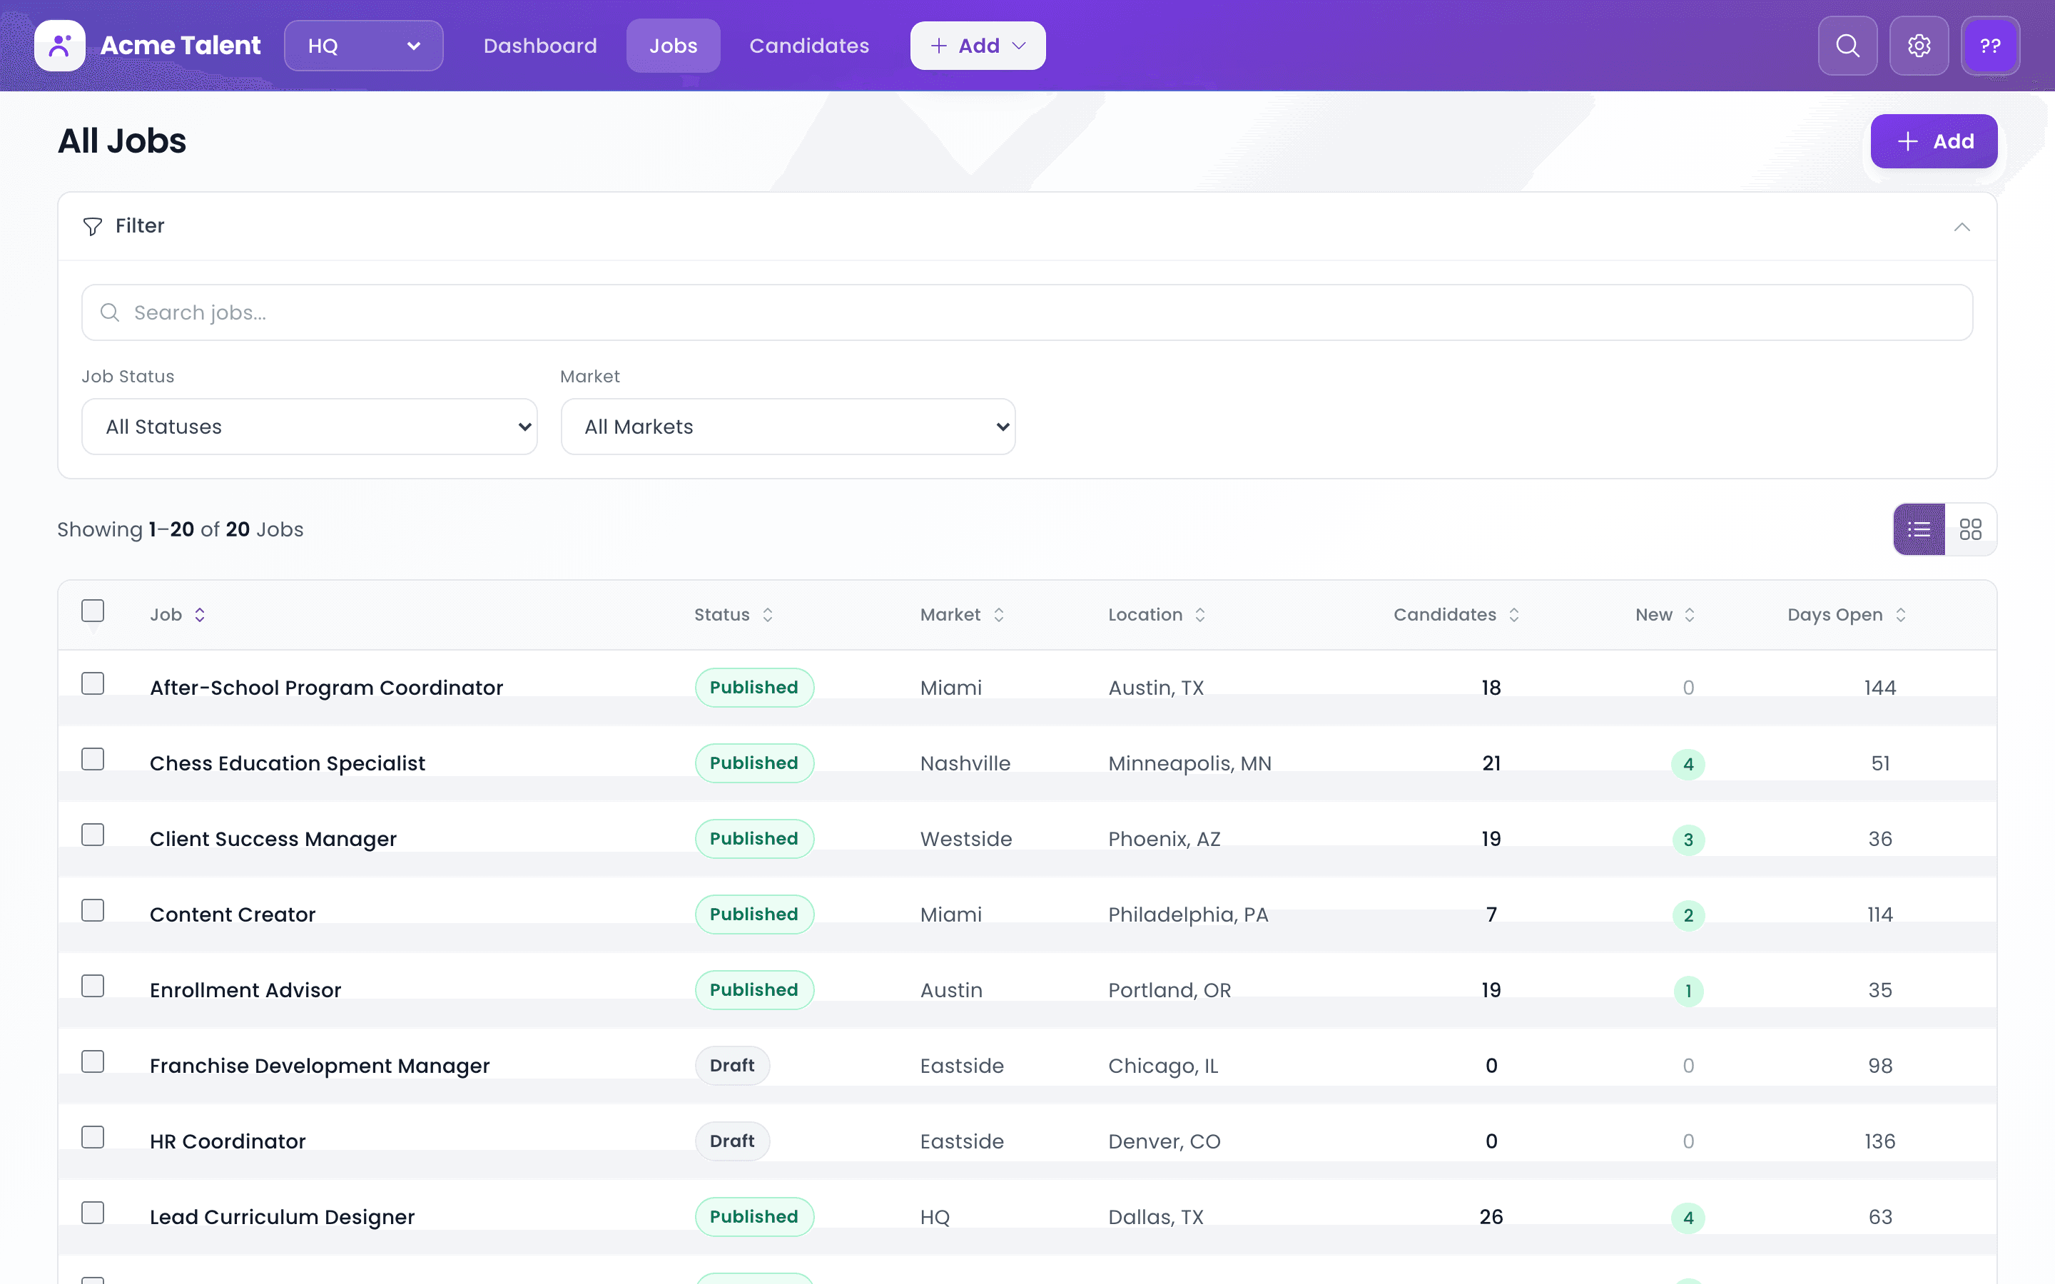Click Published status of Enrollment Advisor
Screen dimensions: 2055x1284
(x=754, y=990)
